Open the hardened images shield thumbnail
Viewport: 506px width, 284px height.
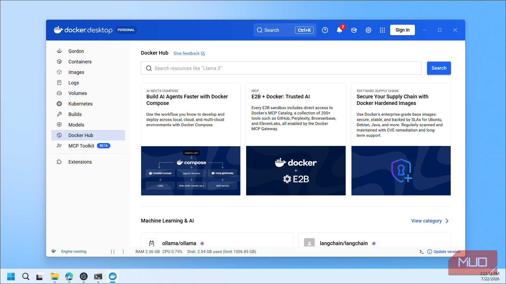(401, 171)
